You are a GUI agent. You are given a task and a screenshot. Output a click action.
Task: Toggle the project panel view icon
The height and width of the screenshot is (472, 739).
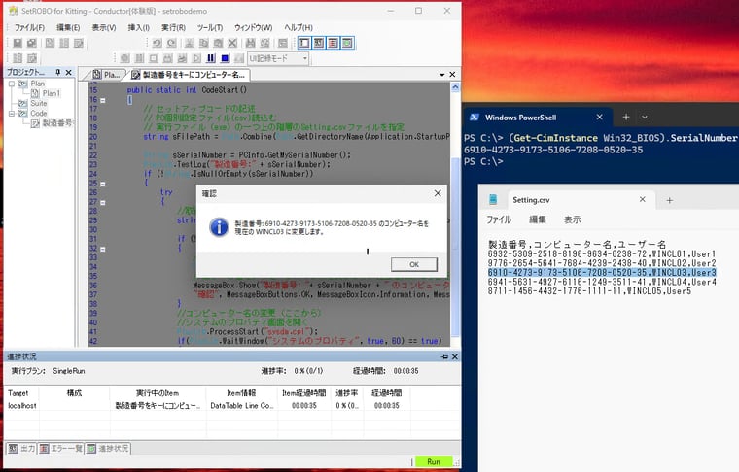(x=304, y=43)
